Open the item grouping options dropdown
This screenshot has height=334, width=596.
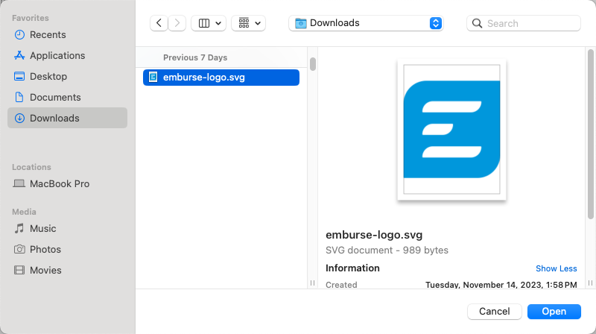click(x=249, y=23)
